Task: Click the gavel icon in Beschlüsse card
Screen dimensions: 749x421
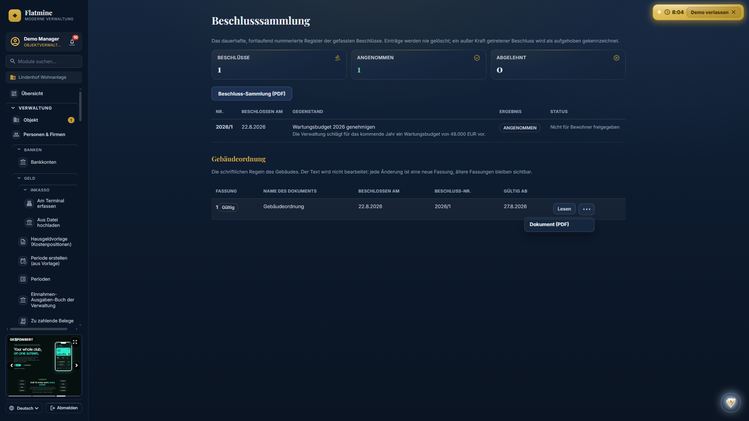Action: click(x=337, y=58)
